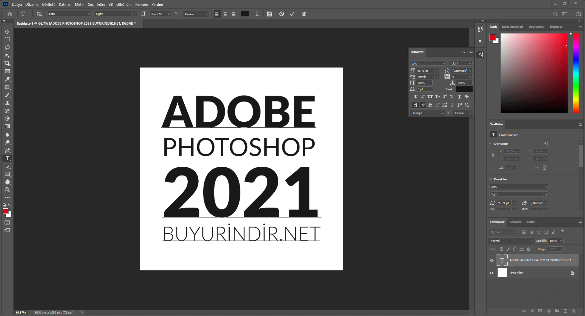This screenshot has width=585, height=316.
Task: Delete layer with trash icon
Action: pos(573,311)
